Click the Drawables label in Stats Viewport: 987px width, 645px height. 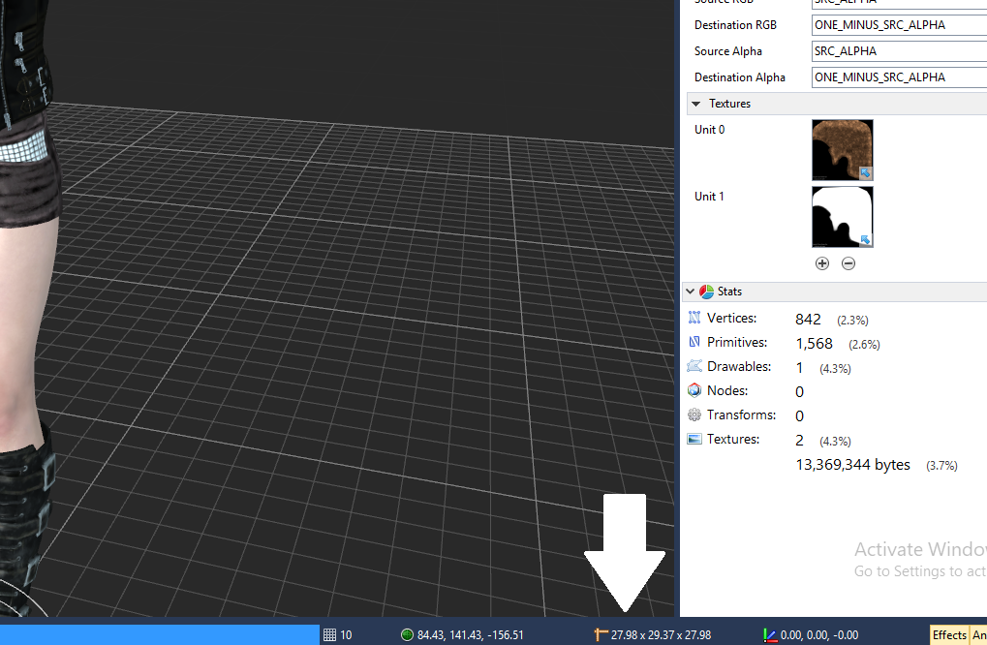739,366
